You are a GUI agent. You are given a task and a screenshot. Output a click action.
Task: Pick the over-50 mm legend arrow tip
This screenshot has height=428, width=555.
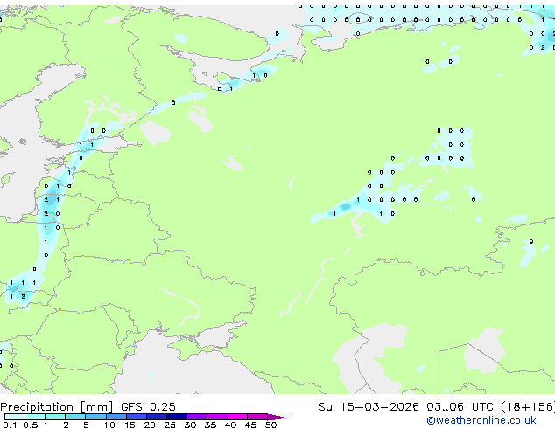277,417
